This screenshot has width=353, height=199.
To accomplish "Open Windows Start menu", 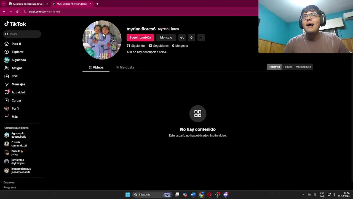I will [127, 195].
